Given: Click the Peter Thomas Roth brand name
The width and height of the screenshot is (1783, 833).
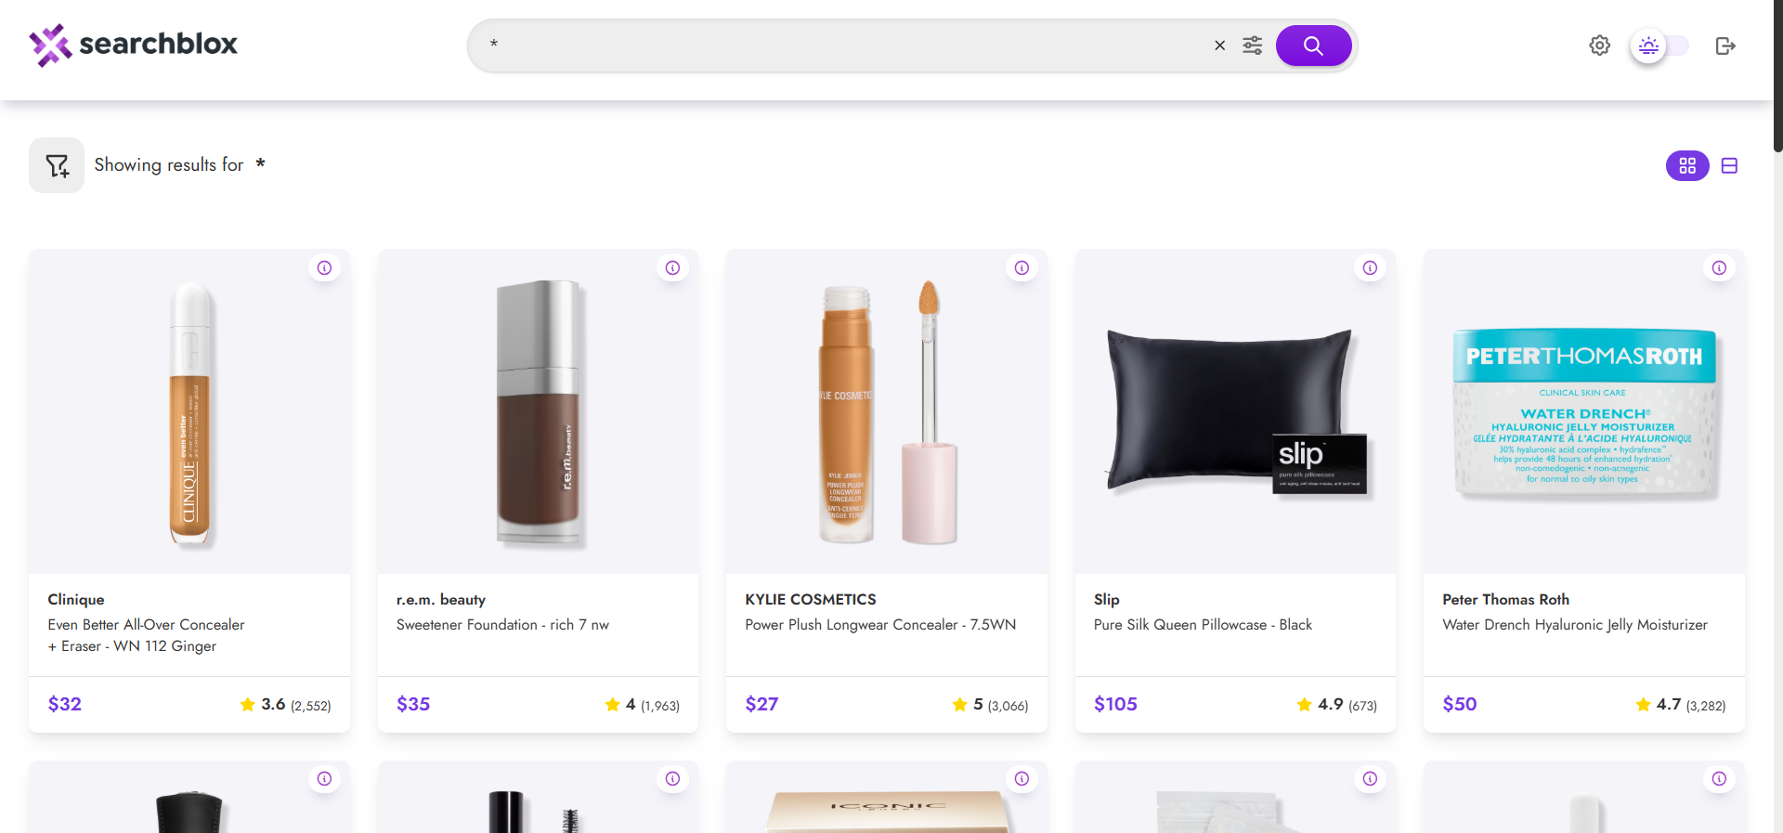Looking at the screenshot, I should (1506, 600).
